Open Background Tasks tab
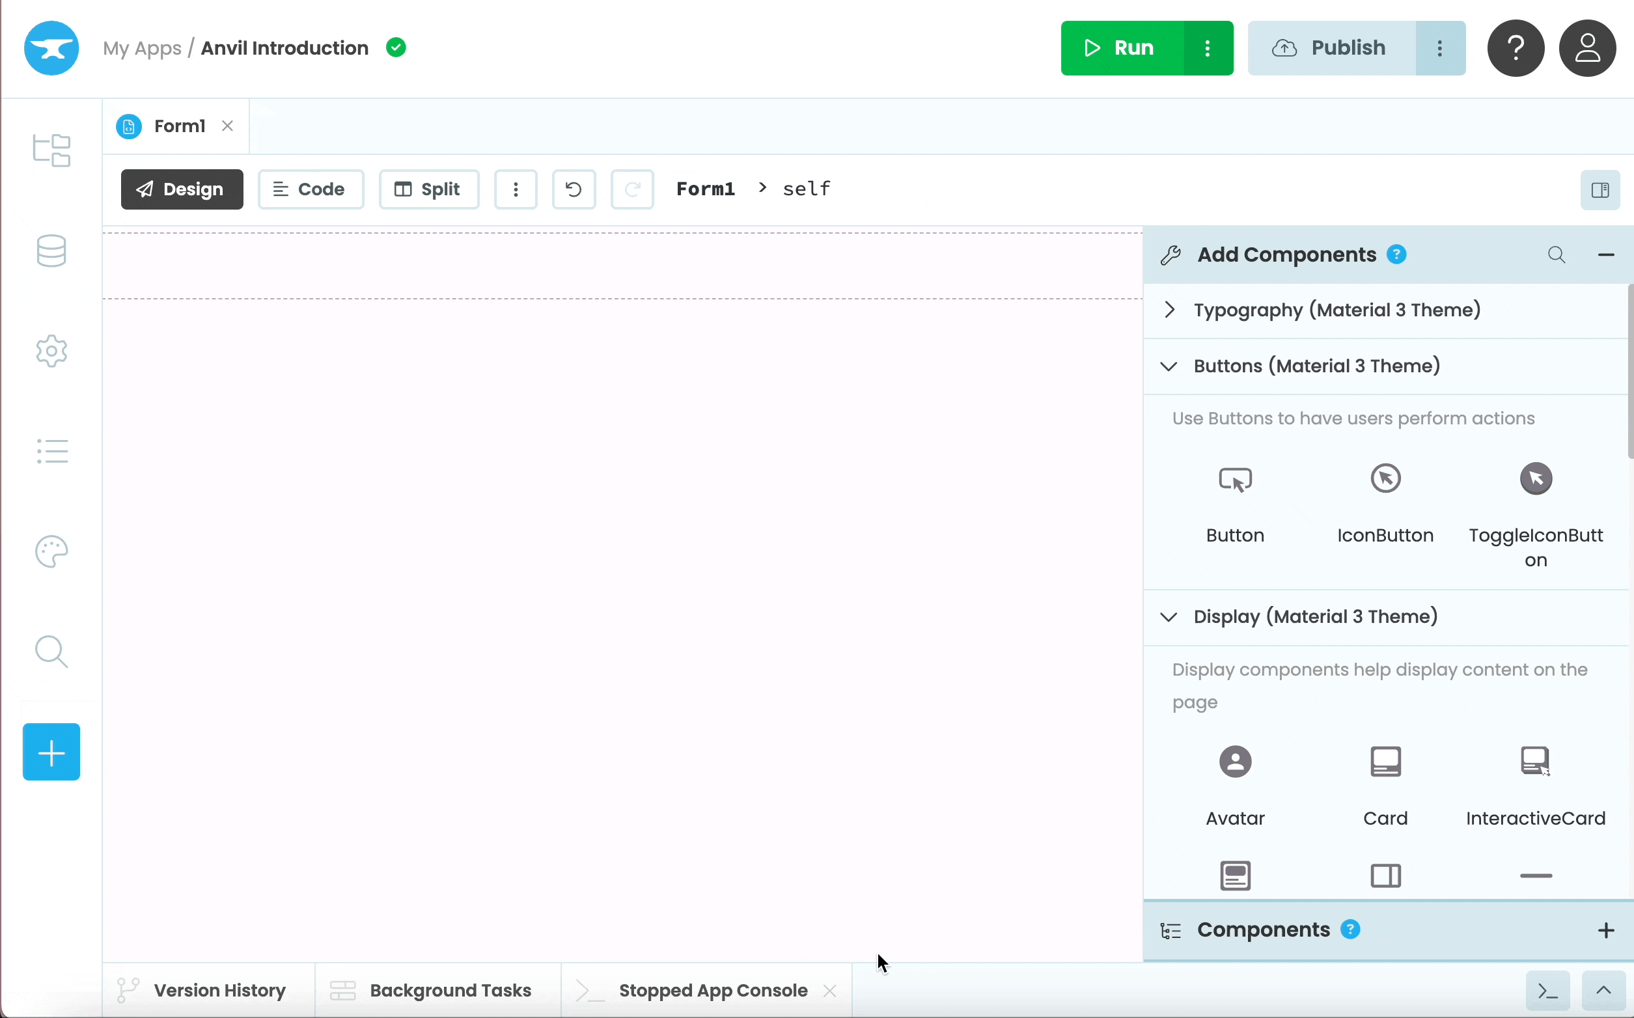 click(437, 991)
